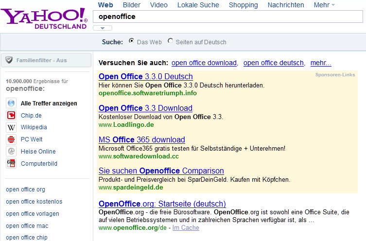366x241 pixels.
Task: Open the Shopping tab
Action: tap(243, 5)
